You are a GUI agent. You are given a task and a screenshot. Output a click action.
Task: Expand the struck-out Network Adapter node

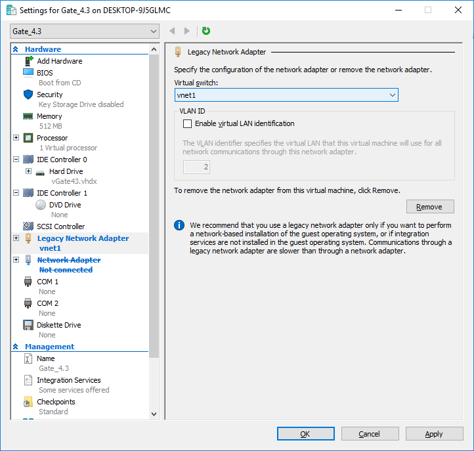point(16,260)
